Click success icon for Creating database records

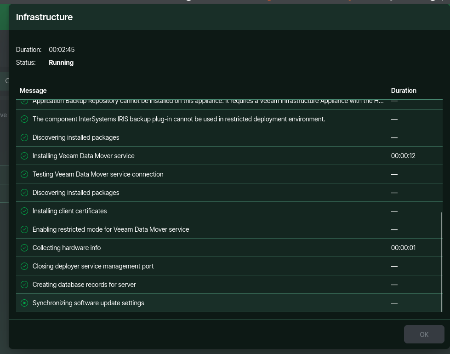point(24,285)
